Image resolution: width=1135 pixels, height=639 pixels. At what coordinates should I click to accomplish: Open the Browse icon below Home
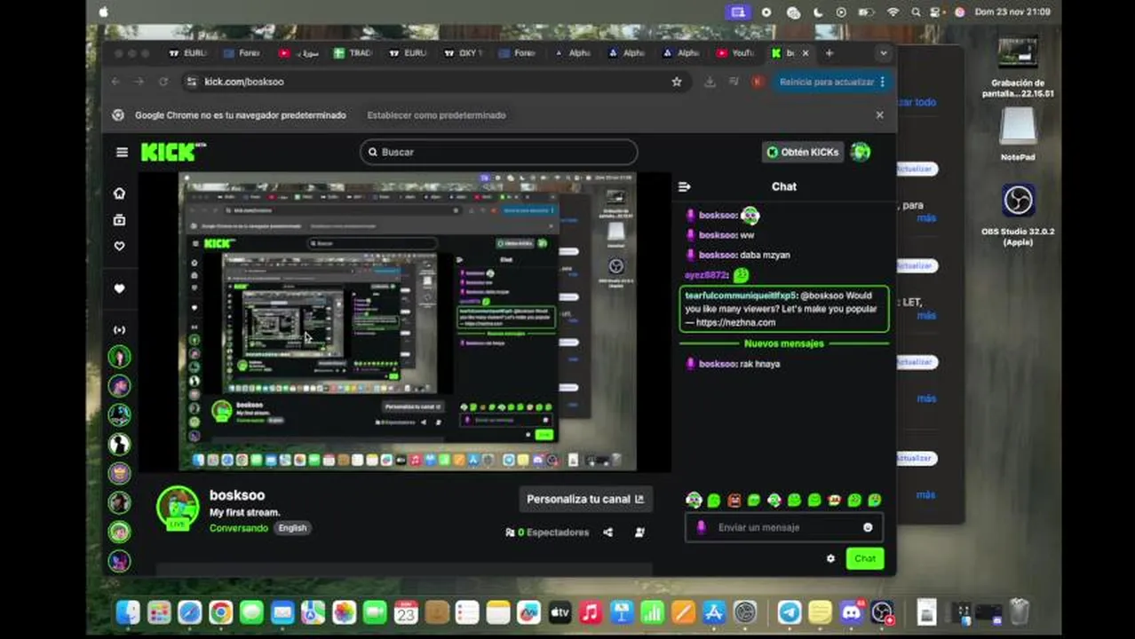click(x=119, y=219)
